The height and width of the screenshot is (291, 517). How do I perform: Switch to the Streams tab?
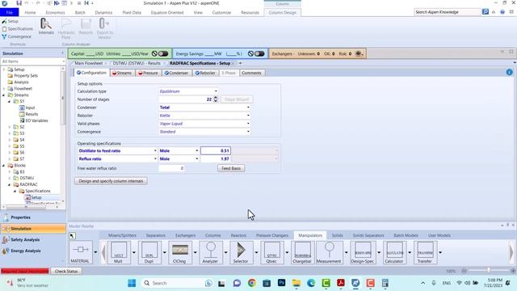122,73
